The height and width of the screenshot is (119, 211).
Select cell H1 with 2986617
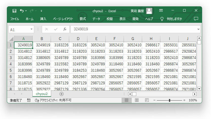point(151,45)
